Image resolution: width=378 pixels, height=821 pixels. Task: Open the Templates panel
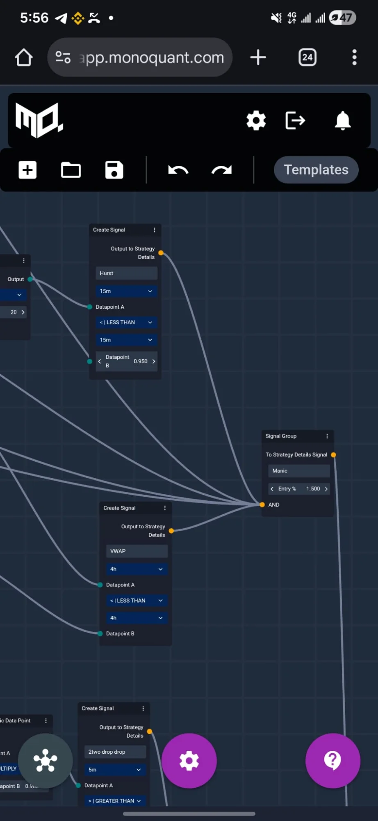click(x=316, y=170)
